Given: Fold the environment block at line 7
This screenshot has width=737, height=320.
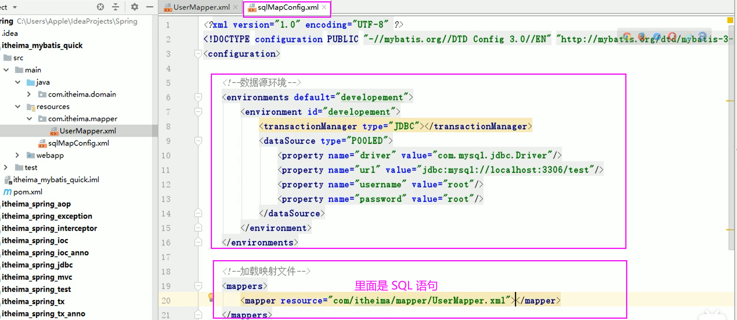Looking at the screenshot, I should coord(198,112).
